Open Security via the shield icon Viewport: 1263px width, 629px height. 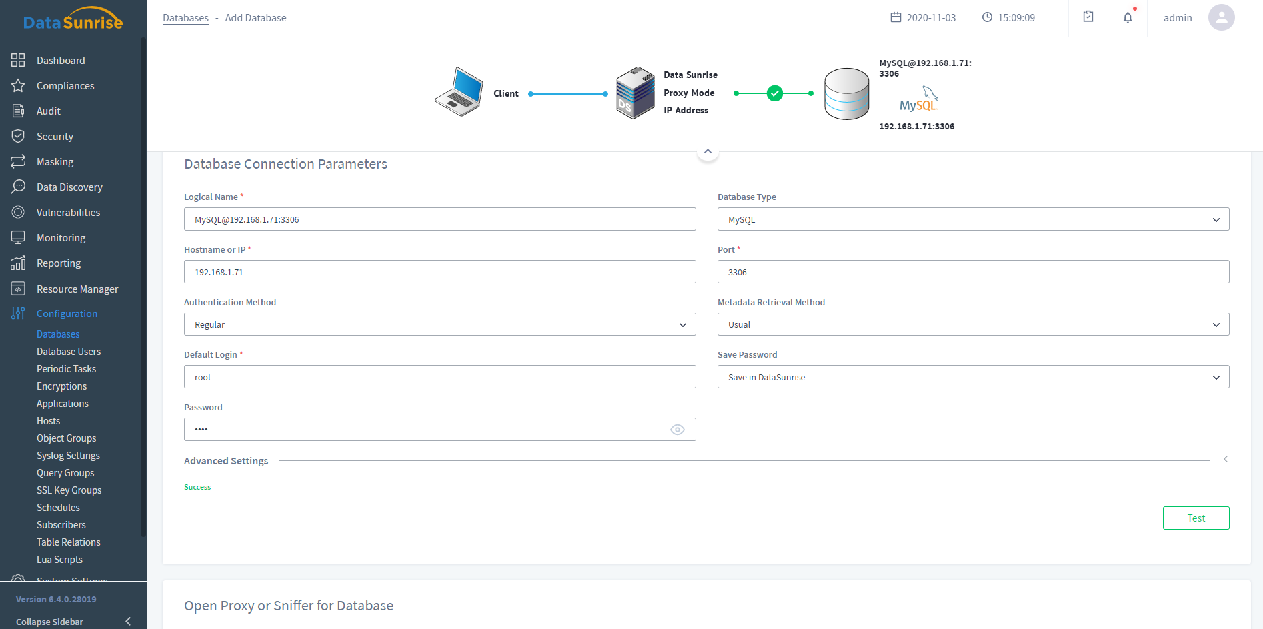click(18, 136)
